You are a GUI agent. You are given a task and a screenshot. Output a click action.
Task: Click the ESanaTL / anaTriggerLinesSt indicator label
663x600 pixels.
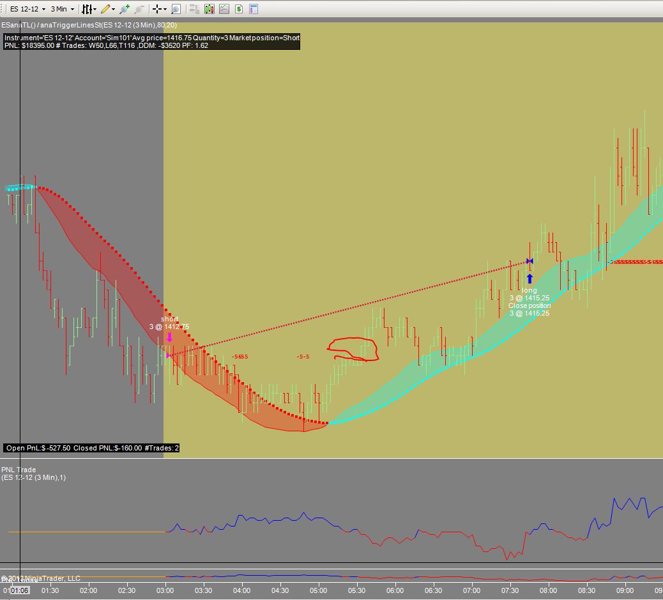click(x=89, y=25)
